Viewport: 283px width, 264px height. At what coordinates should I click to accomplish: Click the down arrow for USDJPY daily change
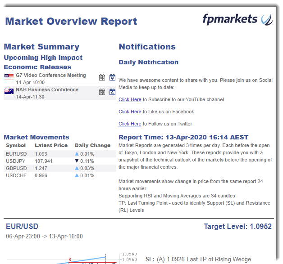point(77,161)
